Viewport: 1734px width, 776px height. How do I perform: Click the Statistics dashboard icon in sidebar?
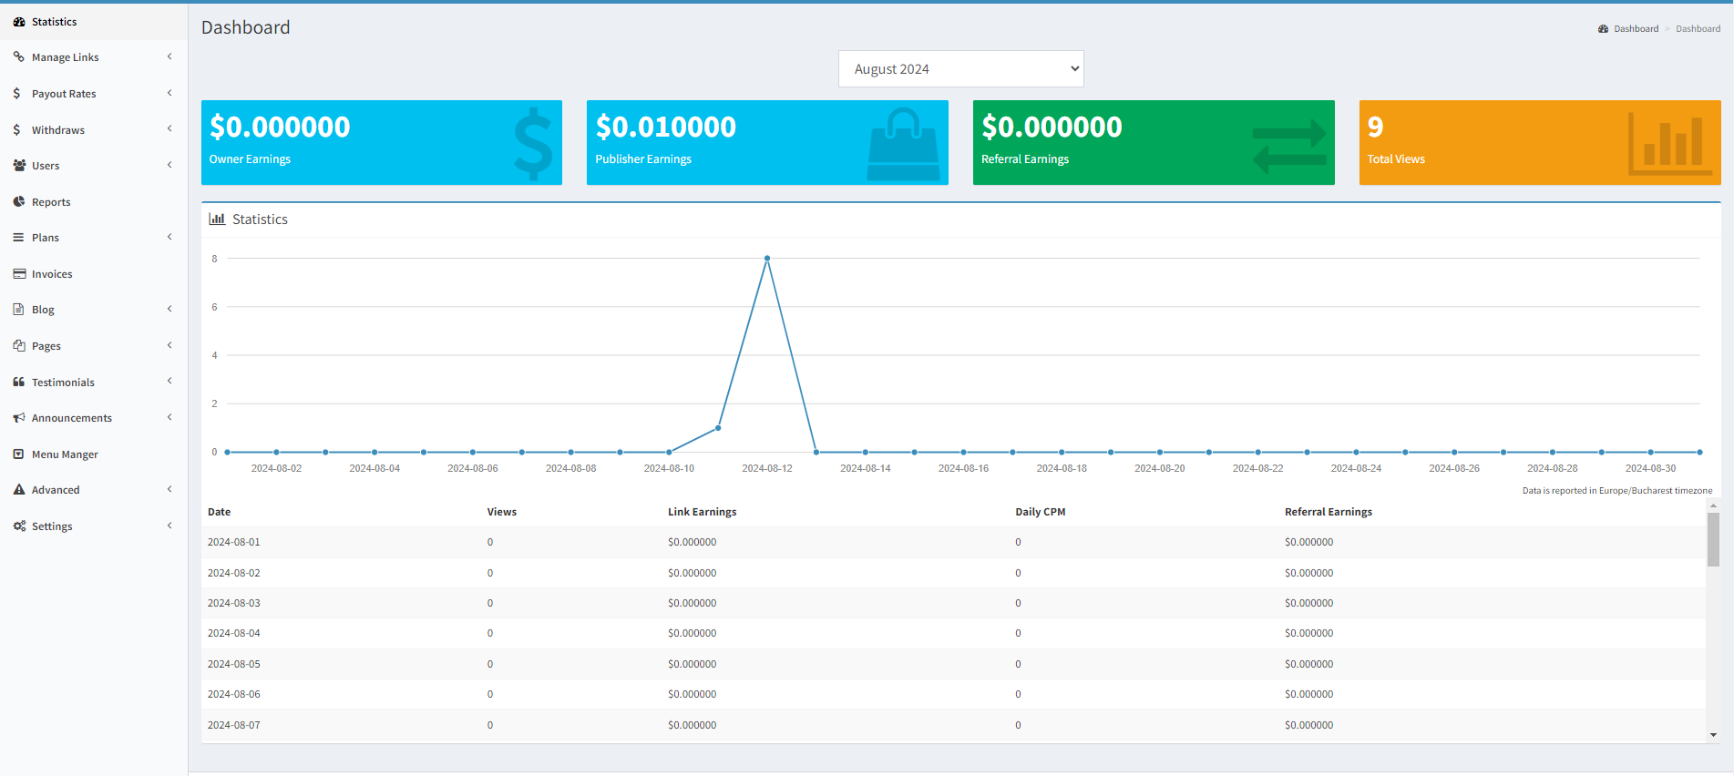[19, 22]
